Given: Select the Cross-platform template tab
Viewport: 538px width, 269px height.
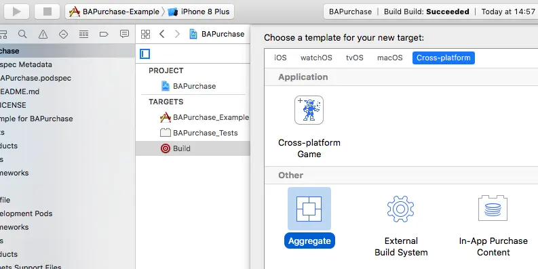Looking at the screenshot, I should [x=443, y=58].
